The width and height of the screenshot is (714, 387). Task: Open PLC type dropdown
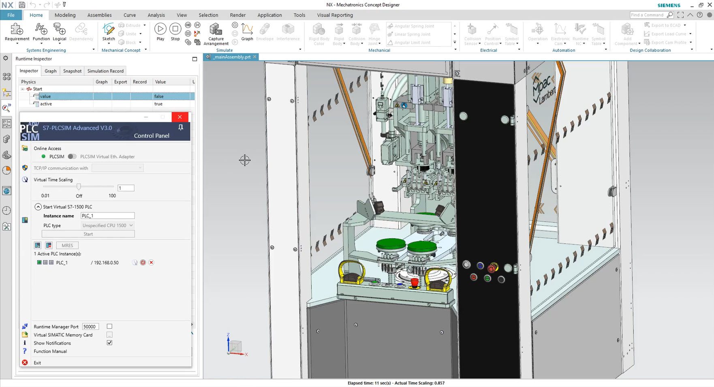[107, 226]
